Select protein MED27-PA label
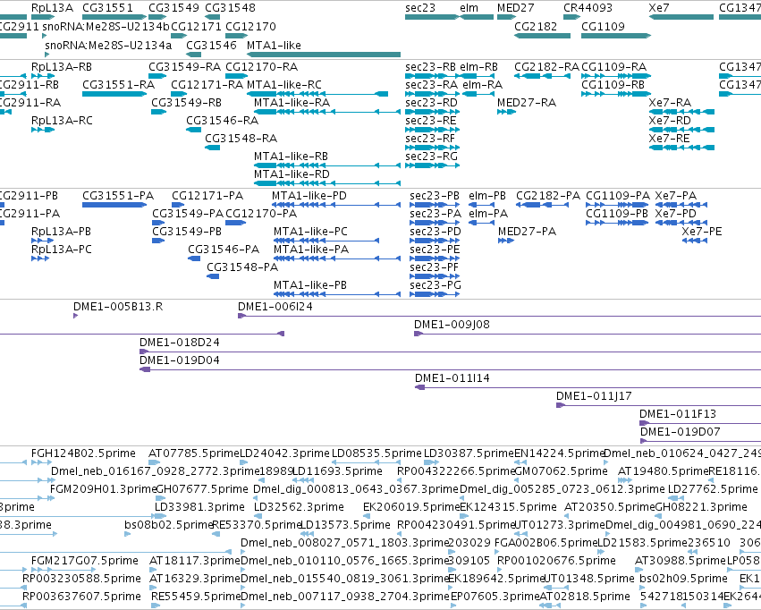This screenshot has width=761, height=610. (x=527, y=232)
